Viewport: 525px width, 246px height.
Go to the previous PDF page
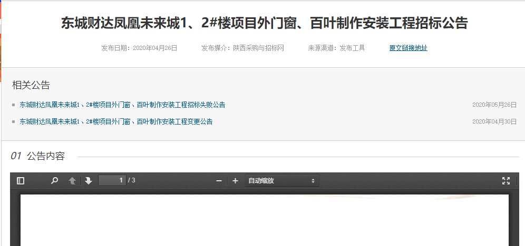point(72,181)
